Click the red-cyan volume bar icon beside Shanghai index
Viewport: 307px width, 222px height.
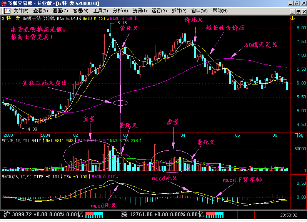93,214
